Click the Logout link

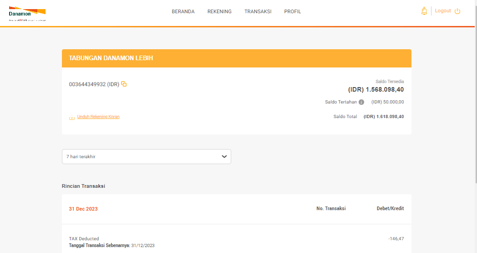coord(442,10)
